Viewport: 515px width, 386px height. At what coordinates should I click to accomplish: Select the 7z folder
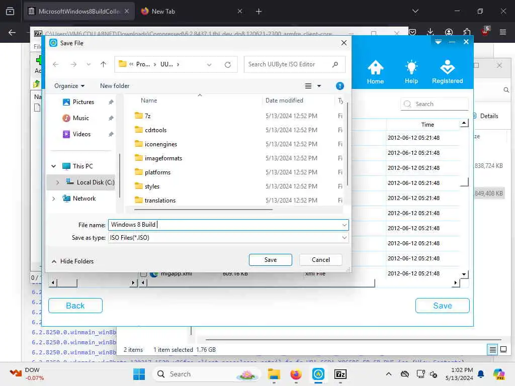coord(147,116)
